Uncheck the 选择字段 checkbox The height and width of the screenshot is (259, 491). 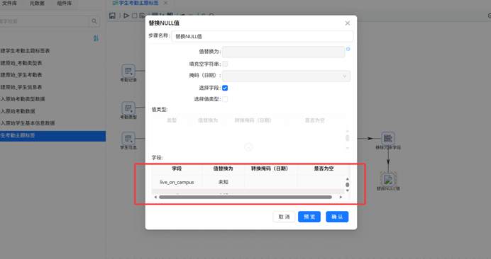tap(225, 88)
